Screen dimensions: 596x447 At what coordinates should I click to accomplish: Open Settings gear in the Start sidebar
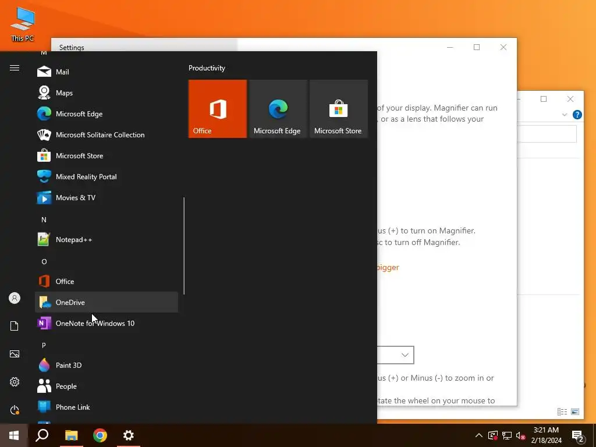pyautogui.click(x=15, y=382)
